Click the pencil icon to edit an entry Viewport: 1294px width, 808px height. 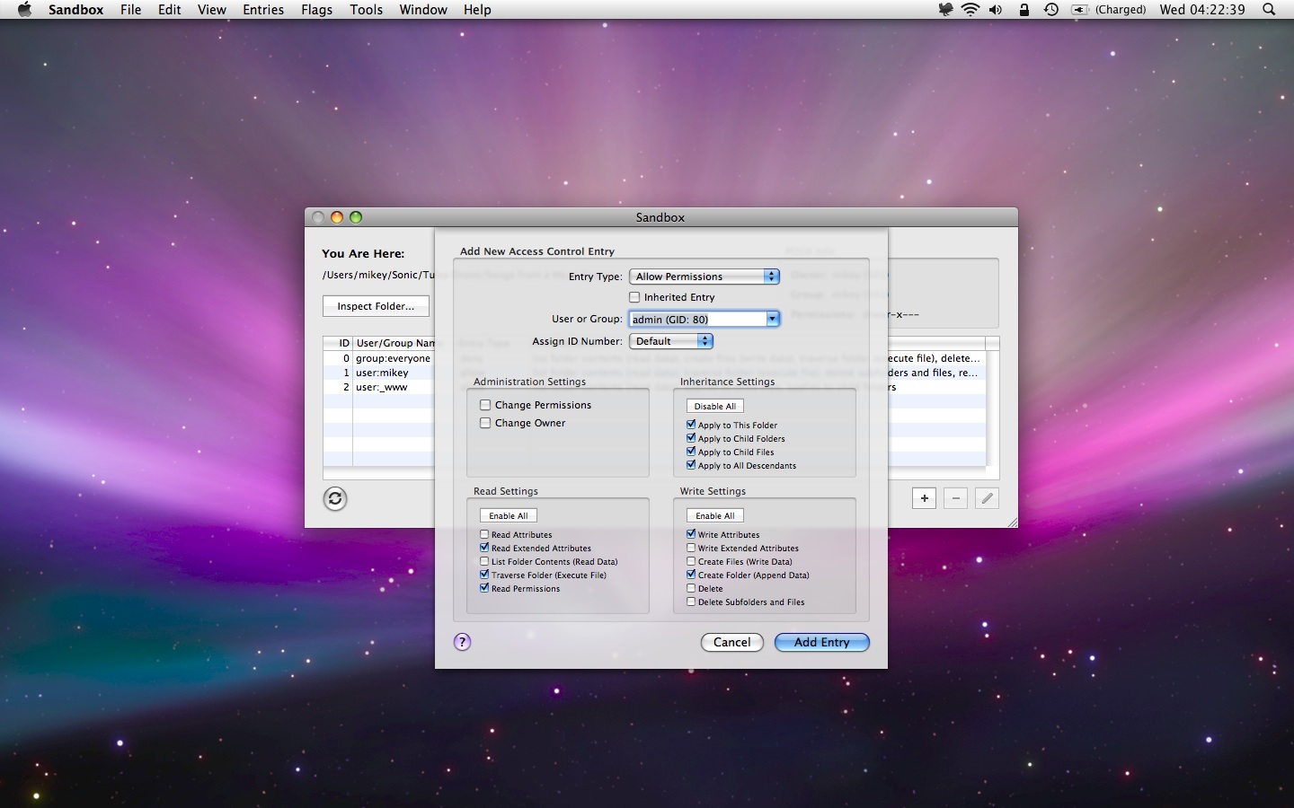click(987, 498)
